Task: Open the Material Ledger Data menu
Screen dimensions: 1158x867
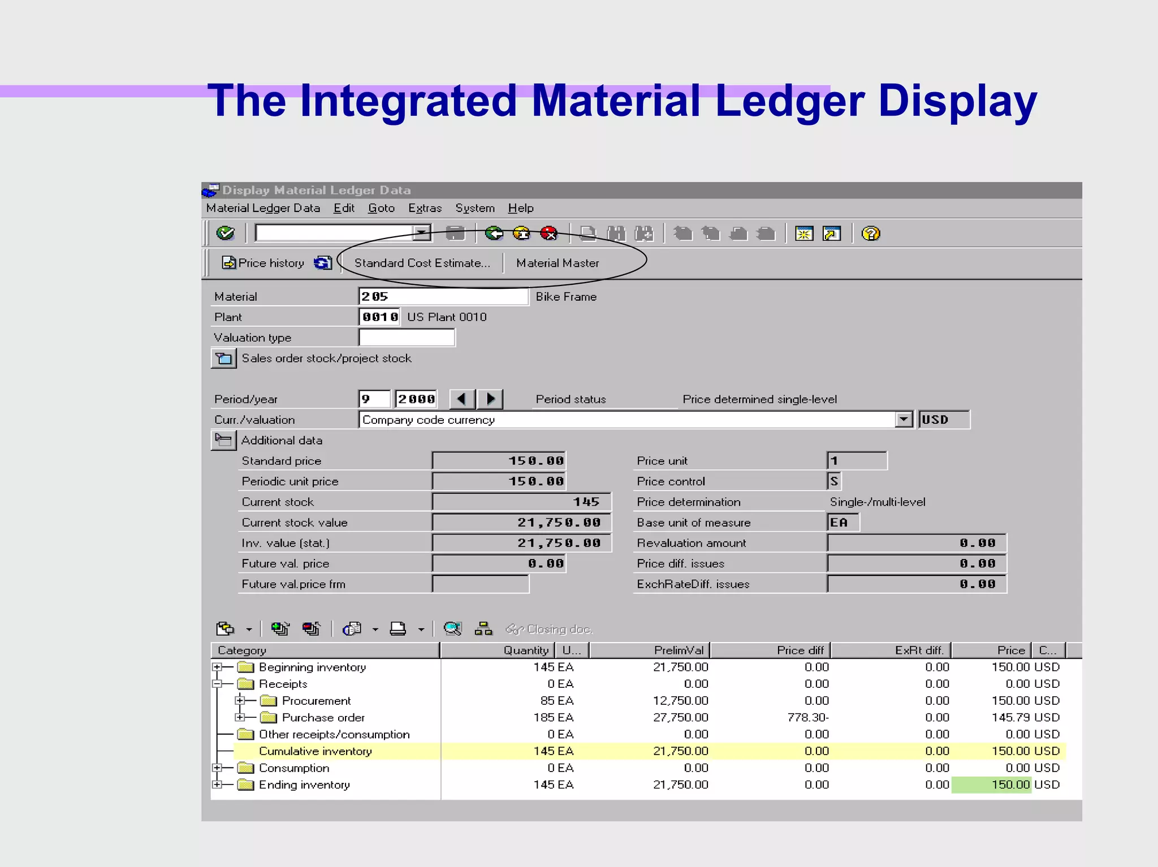Action: [263, 208]
